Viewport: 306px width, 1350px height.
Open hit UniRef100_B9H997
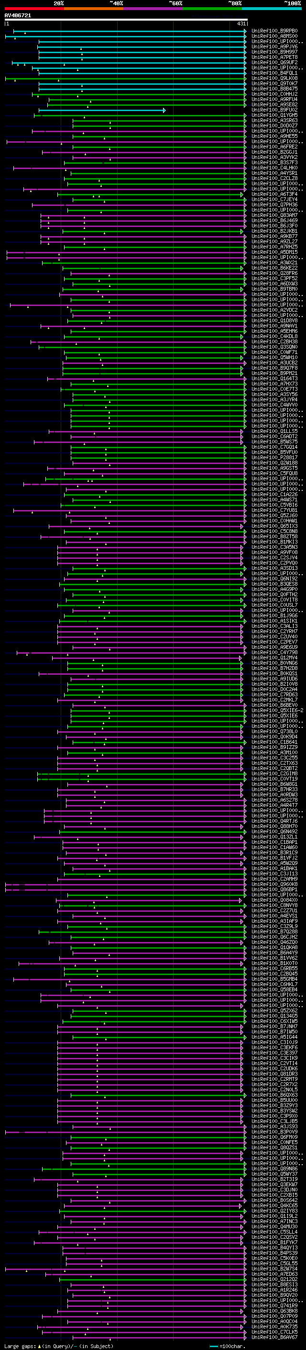pyautogui.click(x=274, y=52)
